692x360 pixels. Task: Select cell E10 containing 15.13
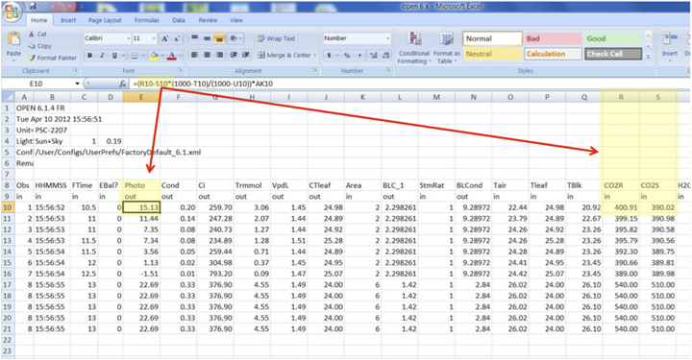(141, 207)
